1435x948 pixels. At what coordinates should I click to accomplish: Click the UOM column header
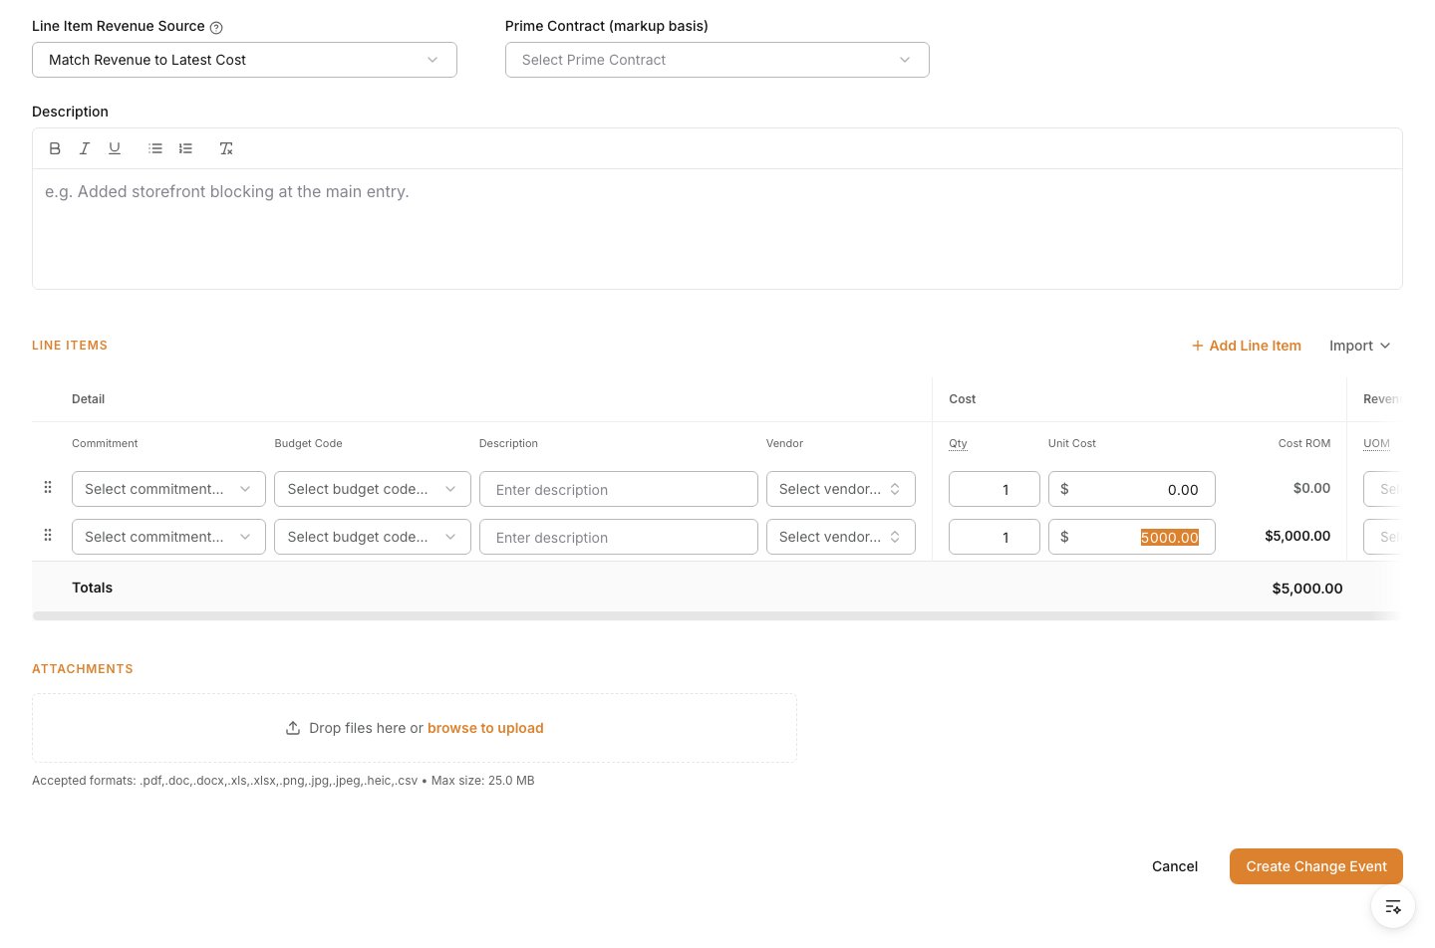tap(1376, 443)
